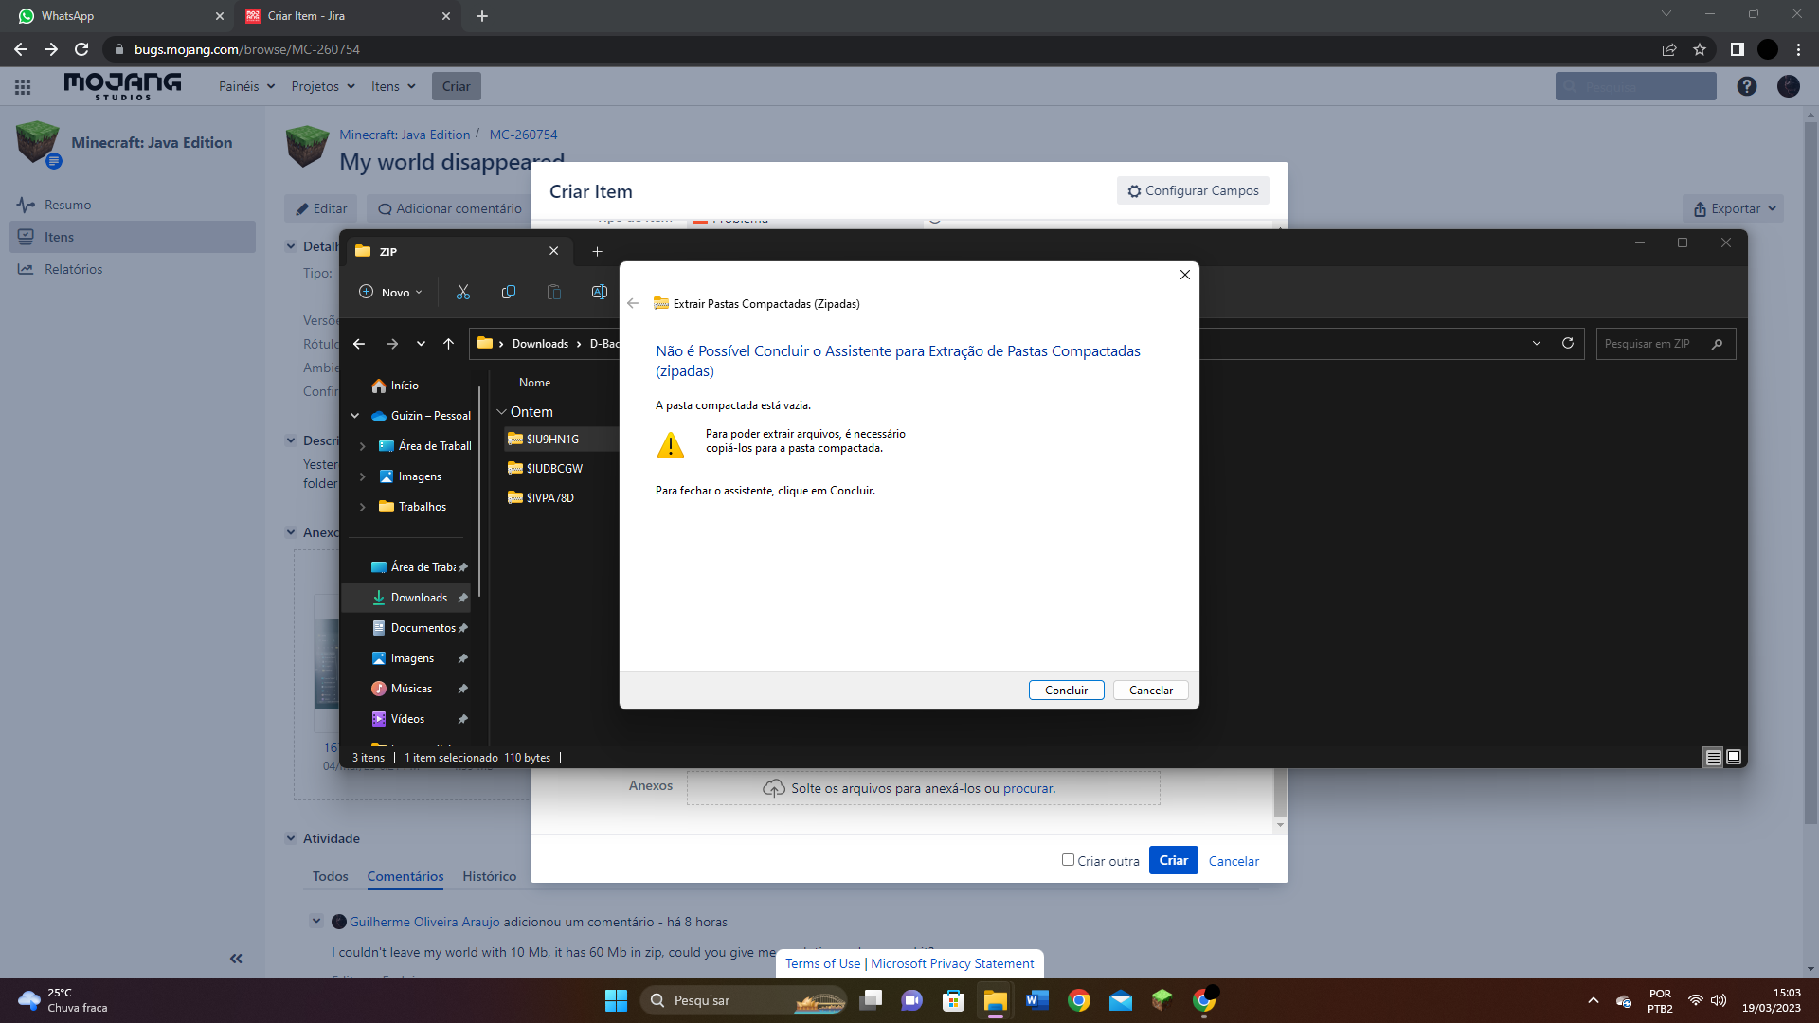
Task: Click the Criar Item dialog scrollbar
Action: click(x=1280, y=792)
